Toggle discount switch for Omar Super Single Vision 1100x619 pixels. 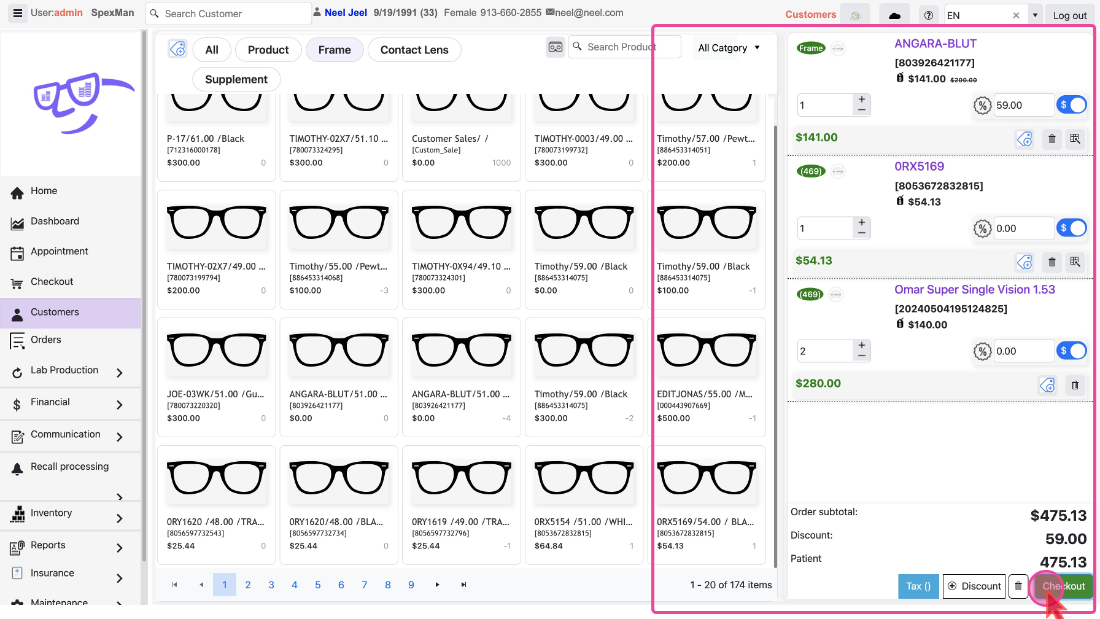(x=1072, y=351)
